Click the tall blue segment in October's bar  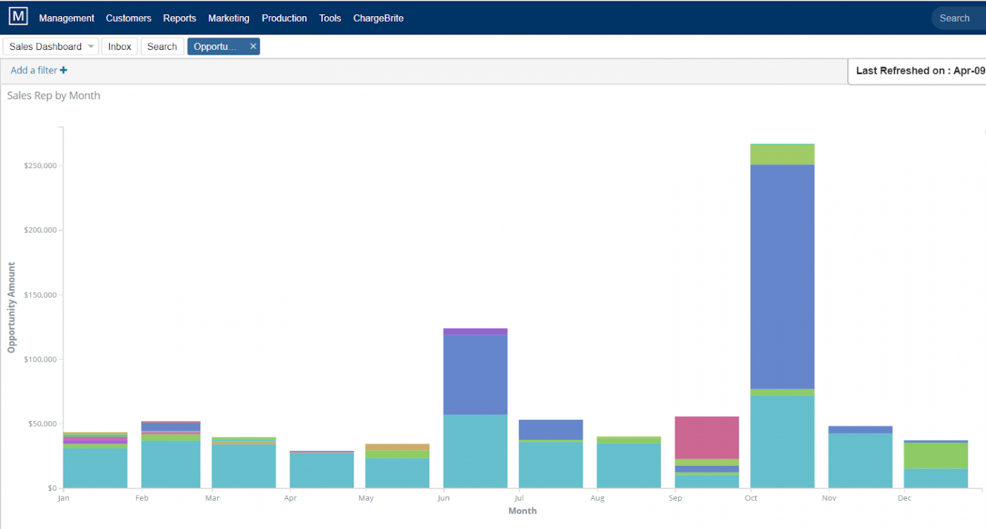[x=782, y=276]
